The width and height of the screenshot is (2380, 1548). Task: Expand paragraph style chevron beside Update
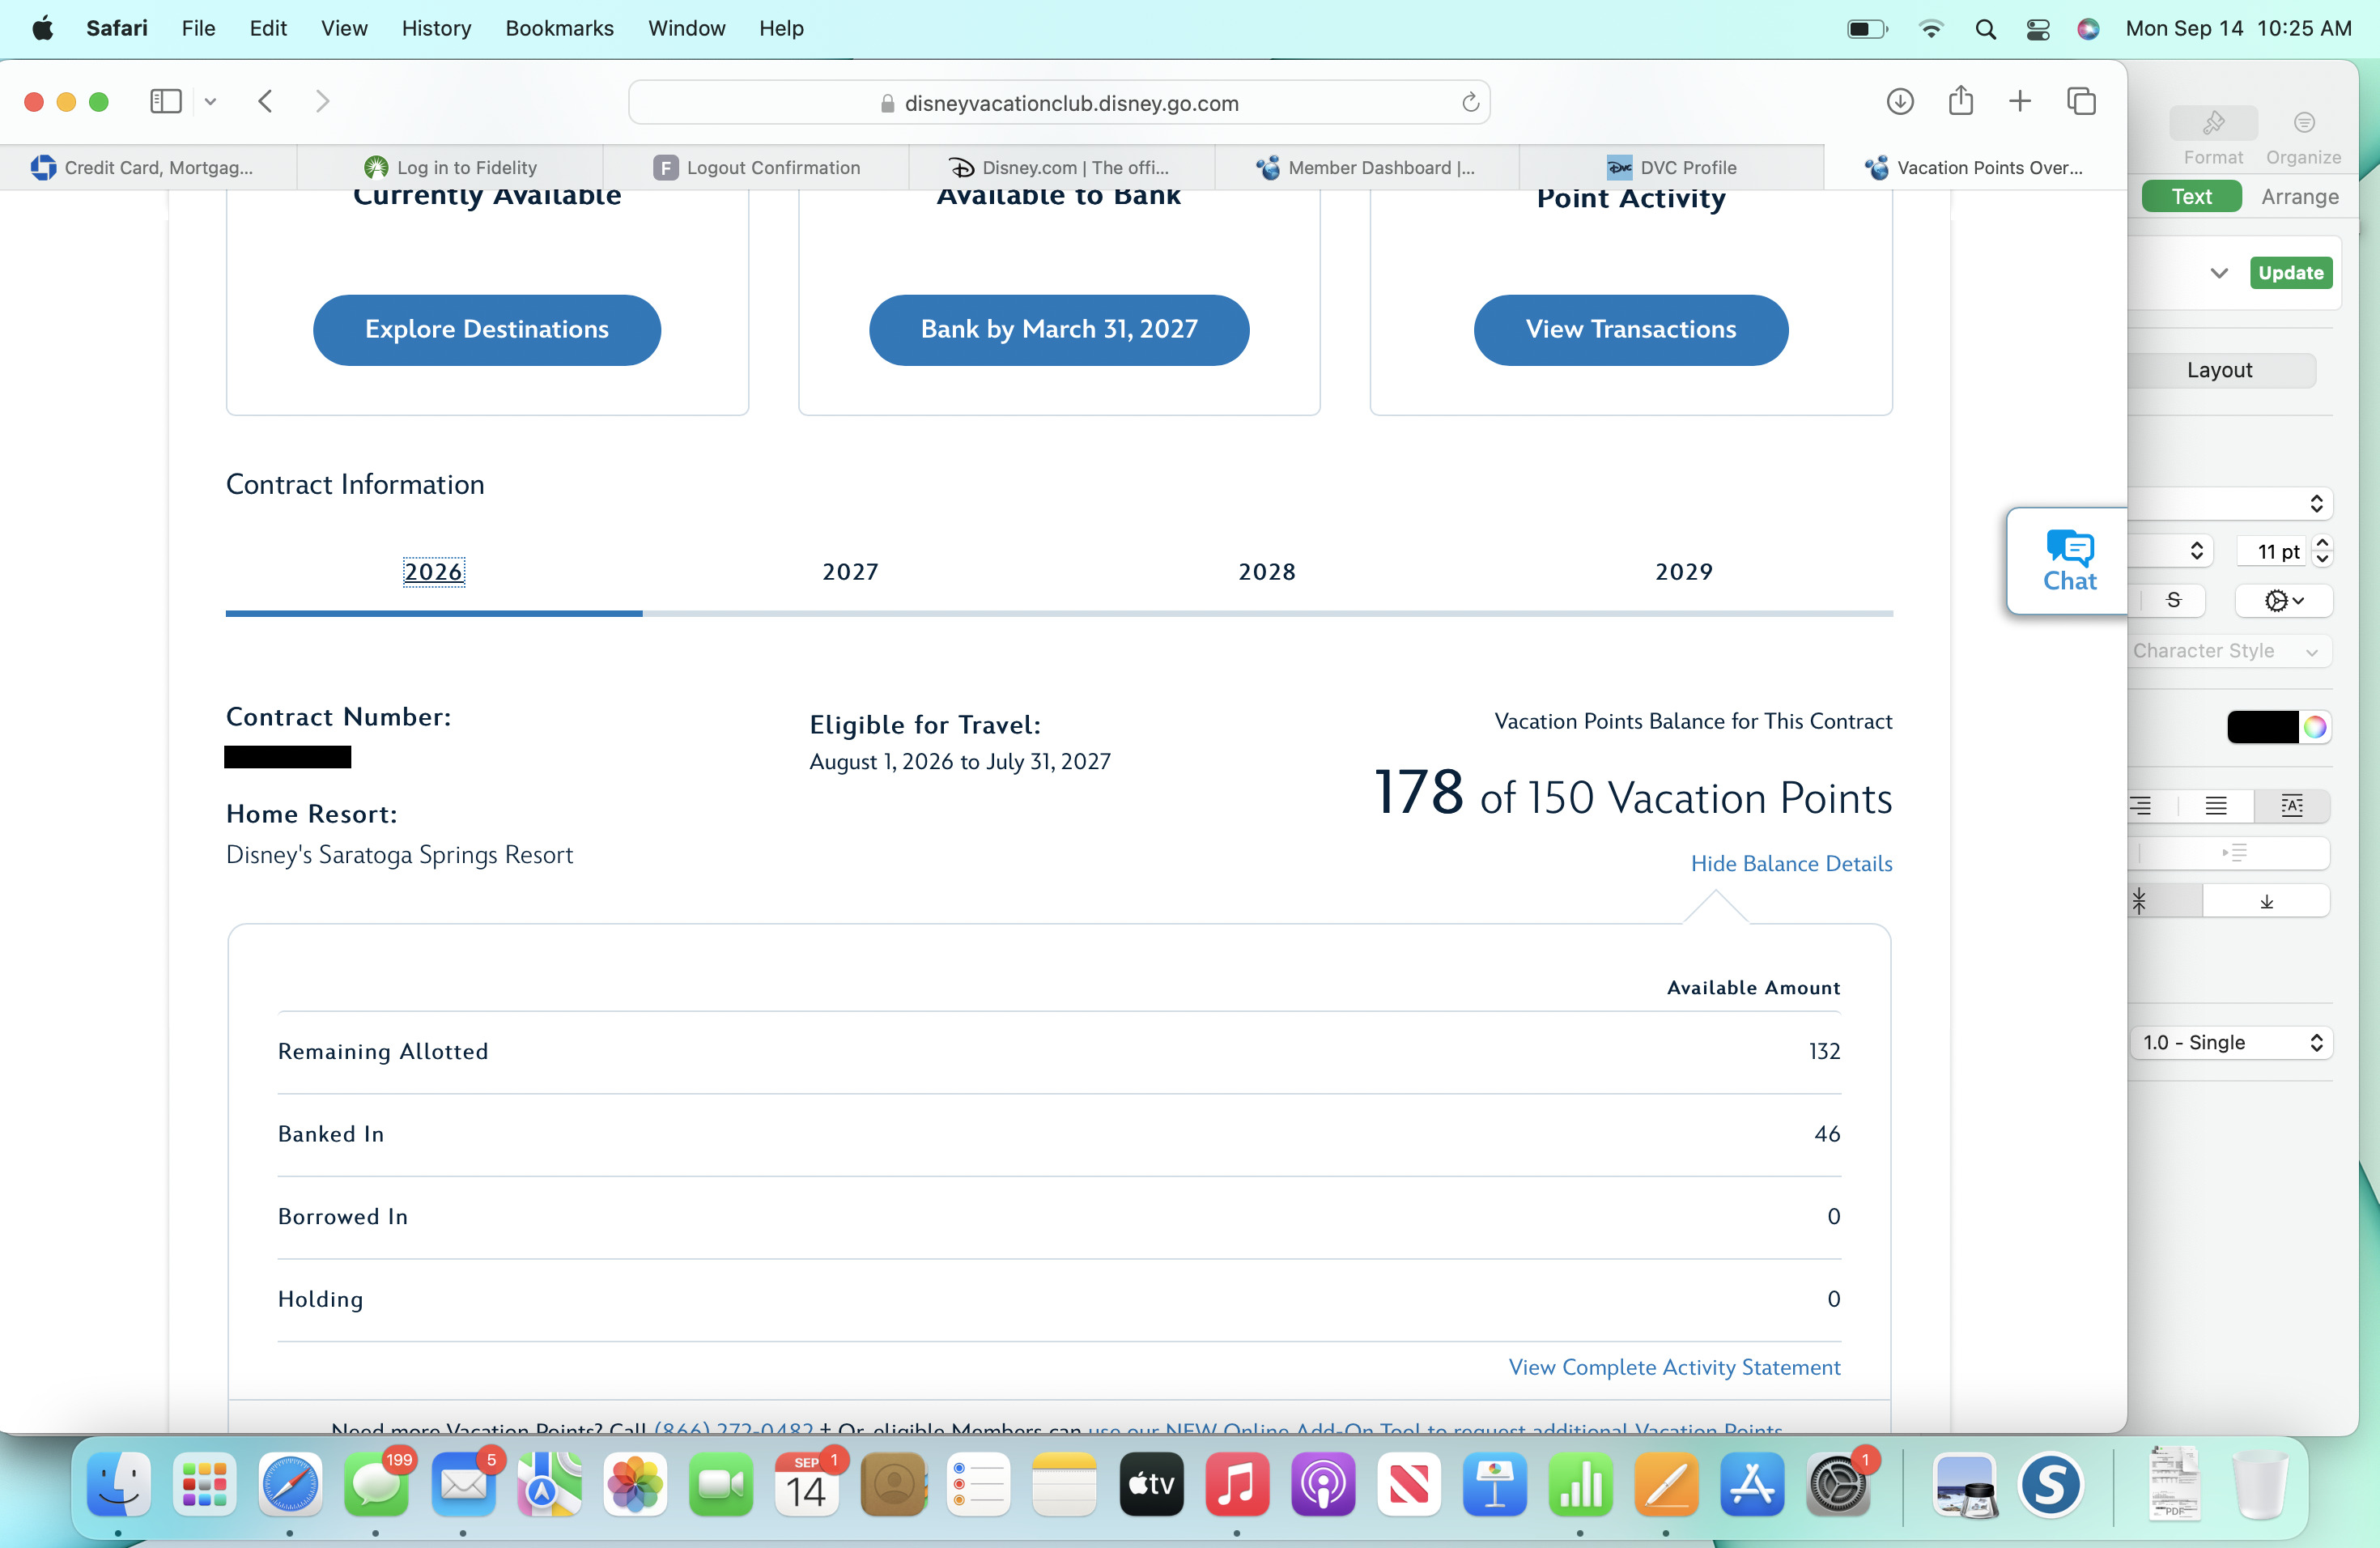(2219, 273)
